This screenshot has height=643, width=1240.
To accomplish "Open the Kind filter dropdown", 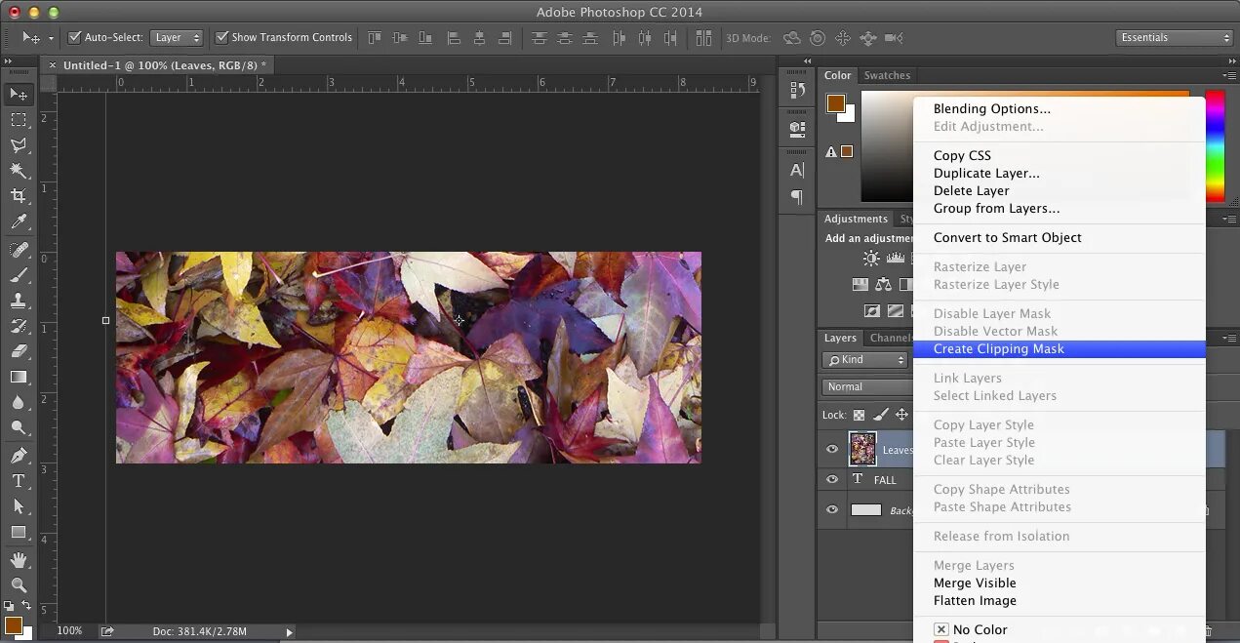I will (865, 360).
